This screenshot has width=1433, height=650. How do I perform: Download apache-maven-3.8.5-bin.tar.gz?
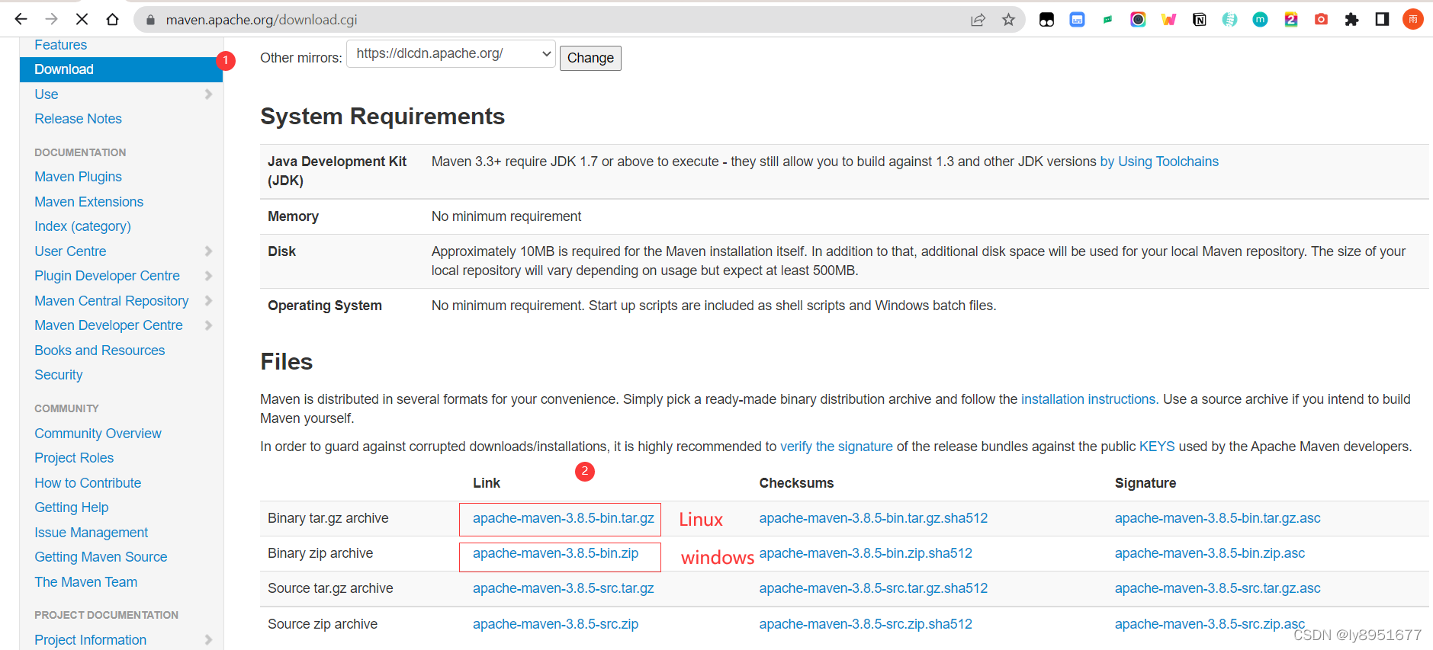click(563, 518)
